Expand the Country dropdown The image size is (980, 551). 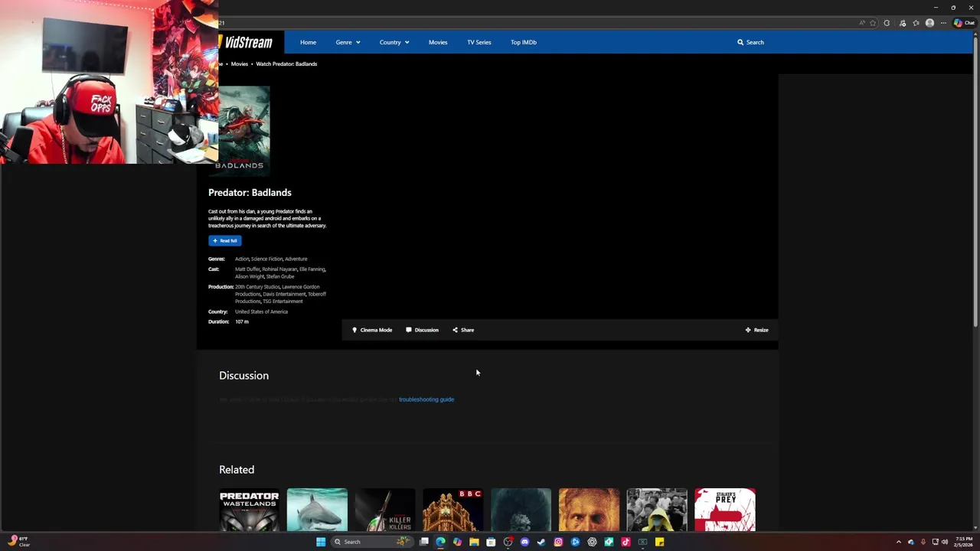tap(394, 42)
